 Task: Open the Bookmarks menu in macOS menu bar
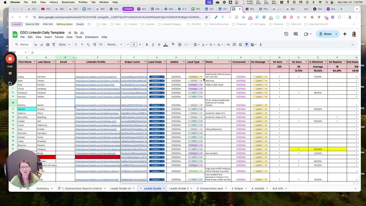click(68, 2)
